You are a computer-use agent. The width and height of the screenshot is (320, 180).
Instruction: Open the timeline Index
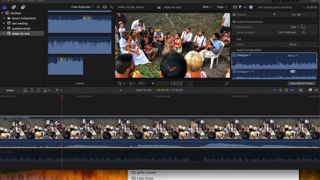pos(10,90)
